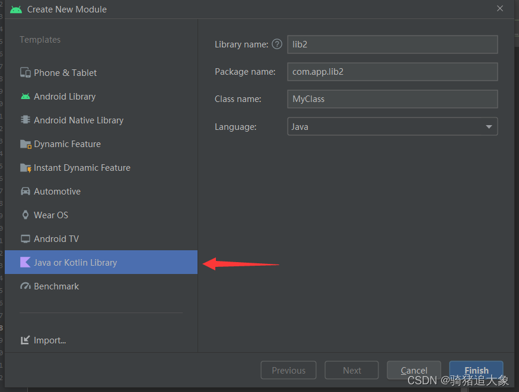Select the Wear OS template
The height and width of the screenshot is (392, 519).
pos(101,215)
